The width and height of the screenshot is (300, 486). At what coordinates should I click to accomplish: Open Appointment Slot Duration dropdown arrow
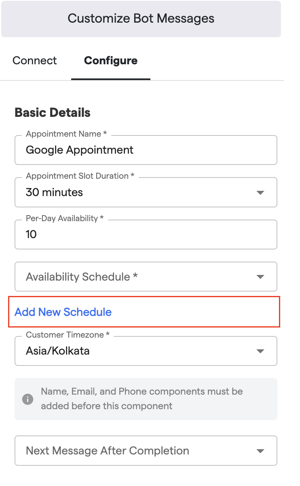pos(260,192)
